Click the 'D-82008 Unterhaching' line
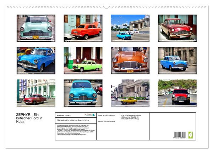 [130, 119]
